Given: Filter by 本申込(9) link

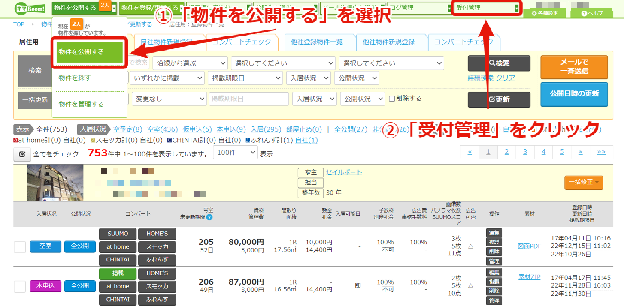Looking at the screenshot, I should point(231,129).
